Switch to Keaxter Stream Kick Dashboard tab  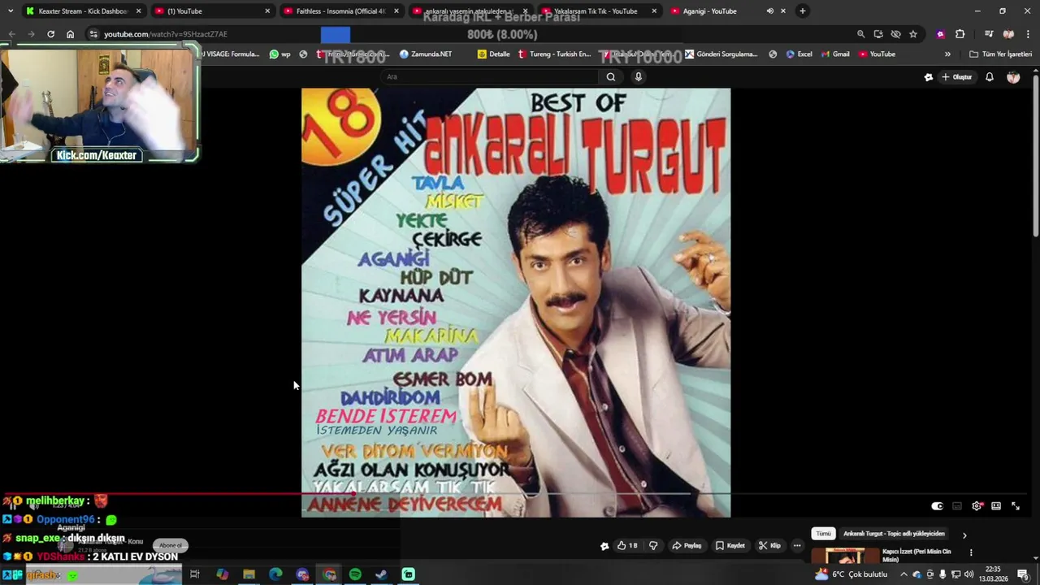pyautogui.click(x=83, y=11)
